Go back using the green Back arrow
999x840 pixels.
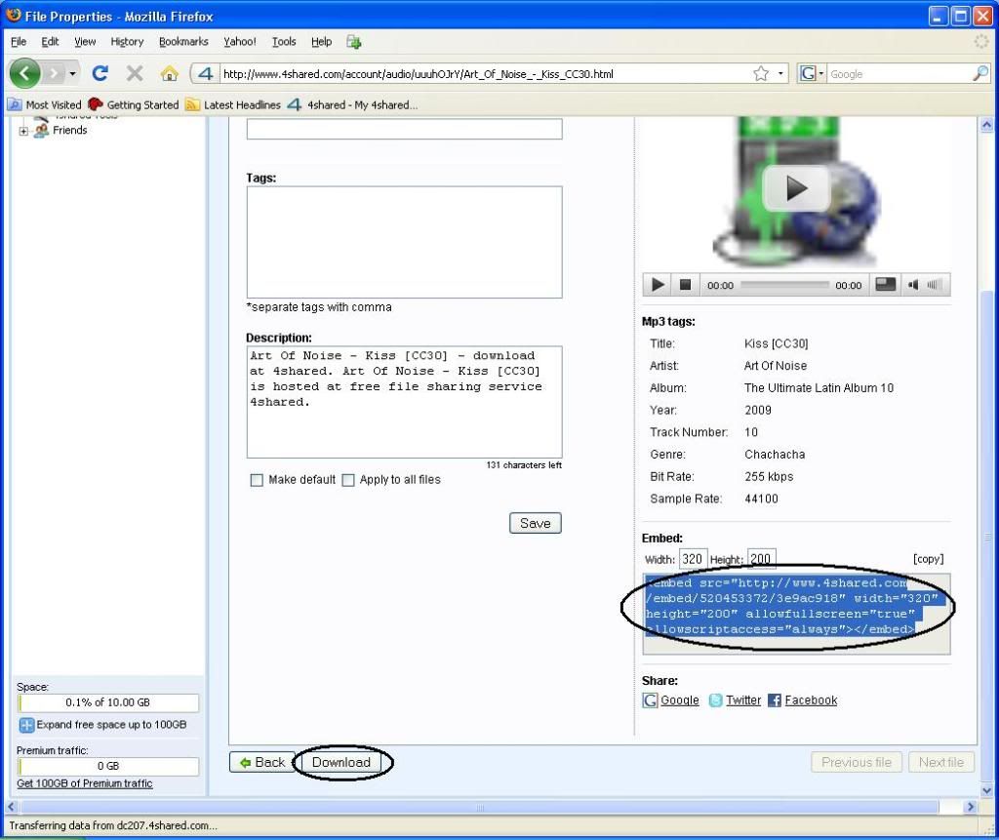pyautogui.click(x=24, y=74)
